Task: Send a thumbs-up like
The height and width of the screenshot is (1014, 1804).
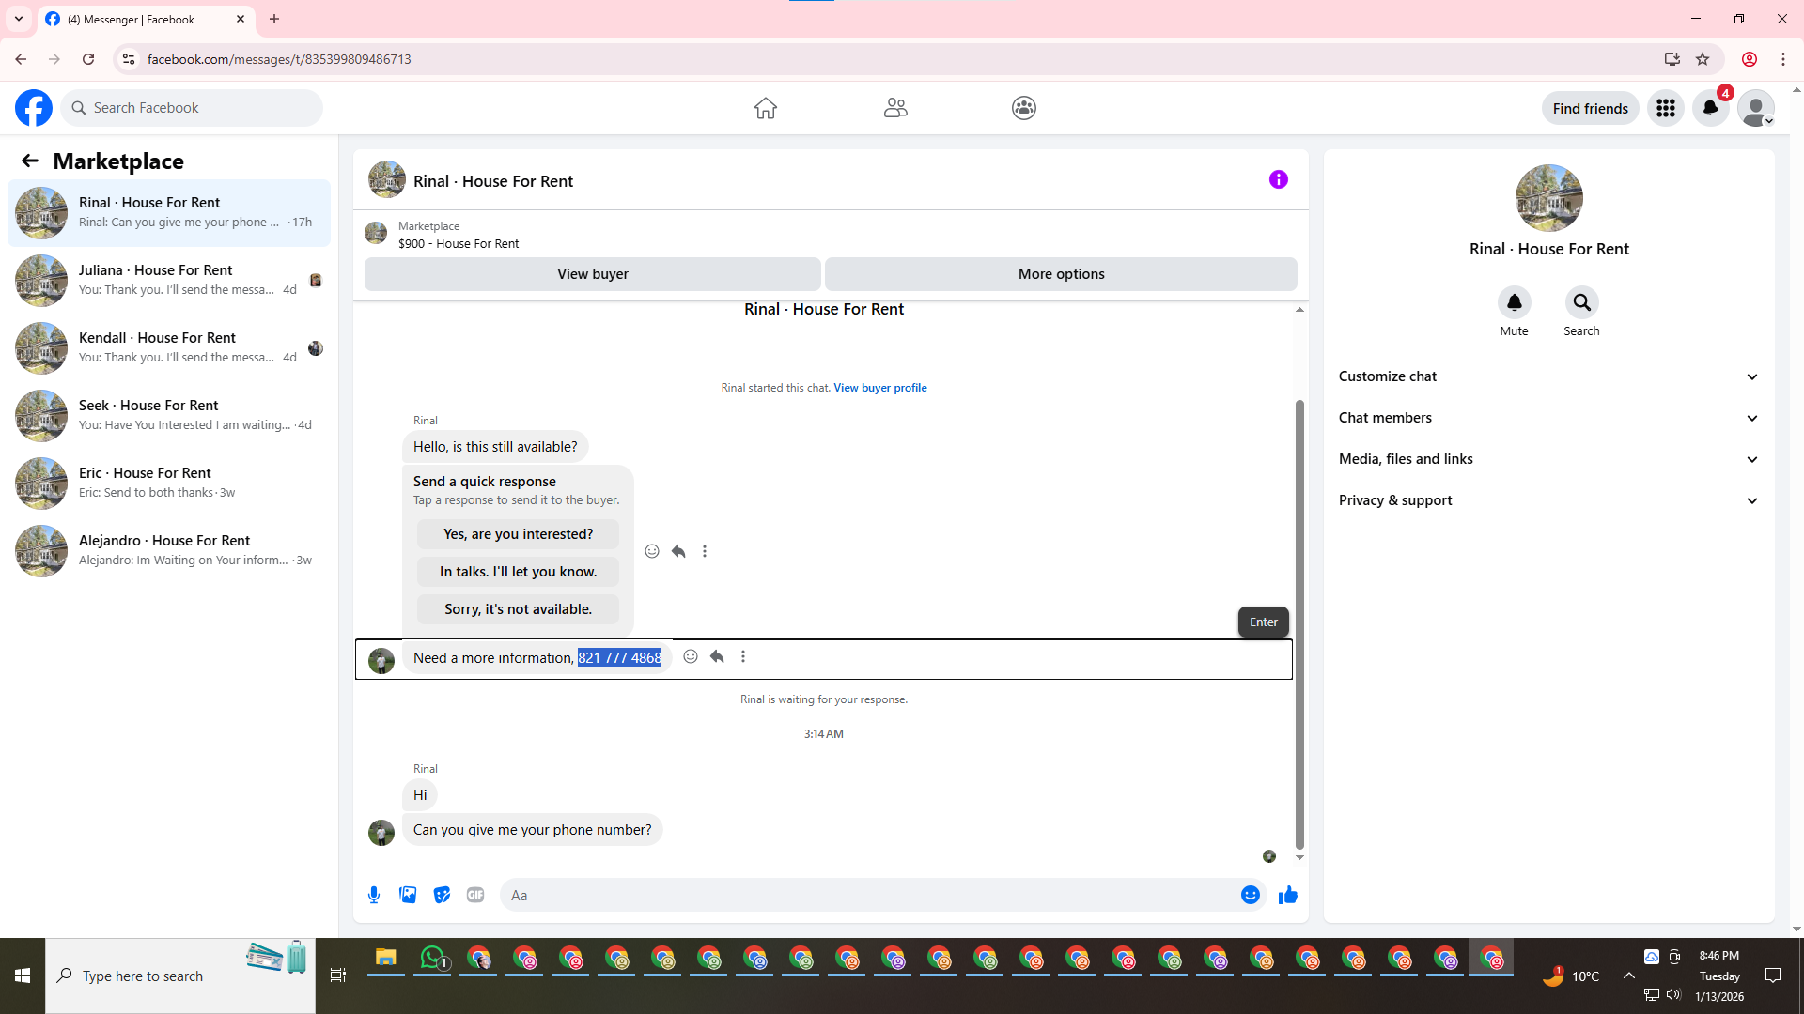Action: [1287, 895]
